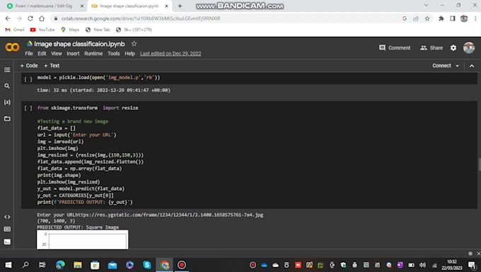
Task: Open the command palette icon
Action: coord(7,229)
